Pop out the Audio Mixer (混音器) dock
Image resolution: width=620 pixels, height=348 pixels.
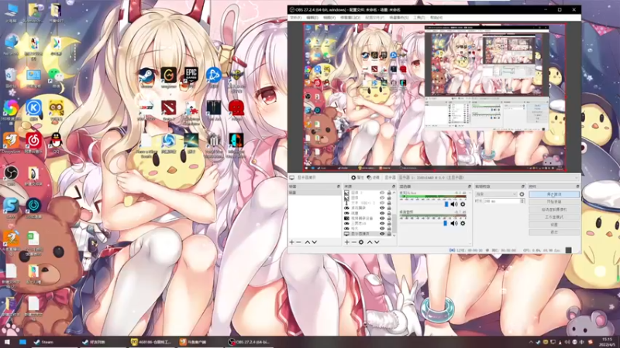(470, 186)
